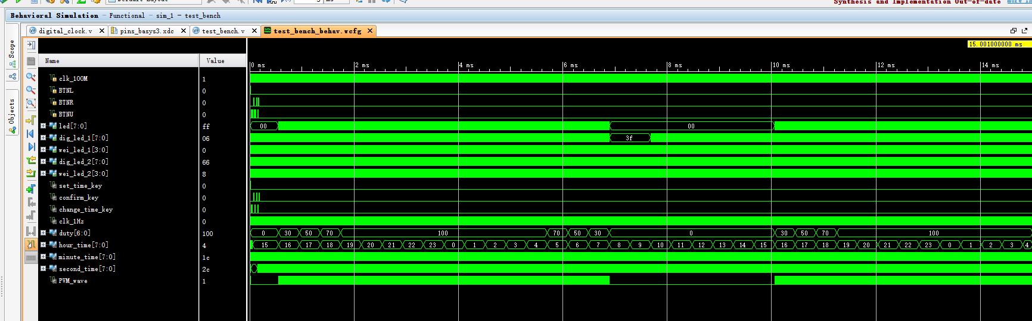Click the Go To Cursor icon
The width and height of the screenshot is (1032, 321).
[31, 120]
